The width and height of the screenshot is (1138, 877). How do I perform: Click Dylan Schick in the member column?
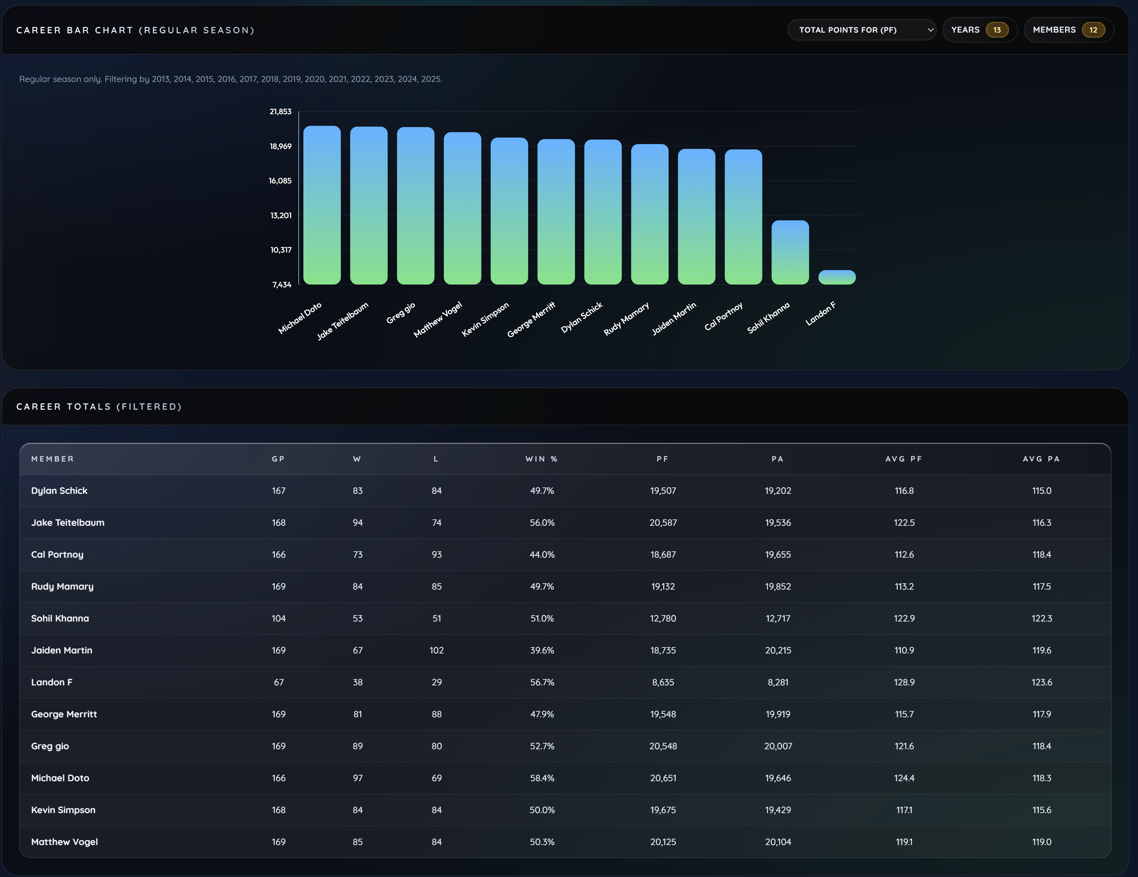tap(59, 491)
